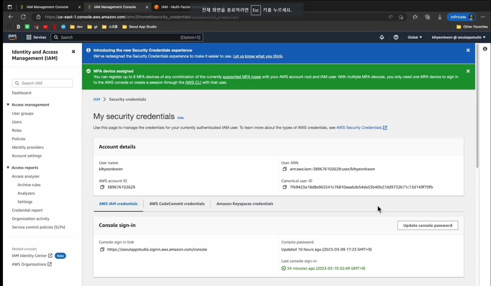This screenshot has width=491, height=286.
Task: Open the Netflix bookmark icon
Action: click(54, 27)
